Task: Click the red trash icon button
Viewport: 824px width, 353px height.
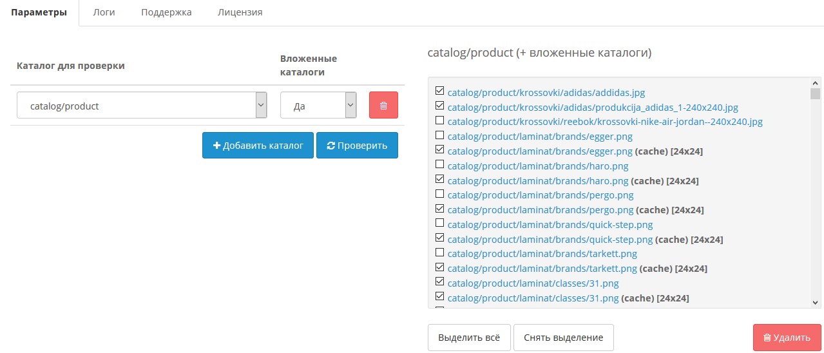Action: (383, 105)
